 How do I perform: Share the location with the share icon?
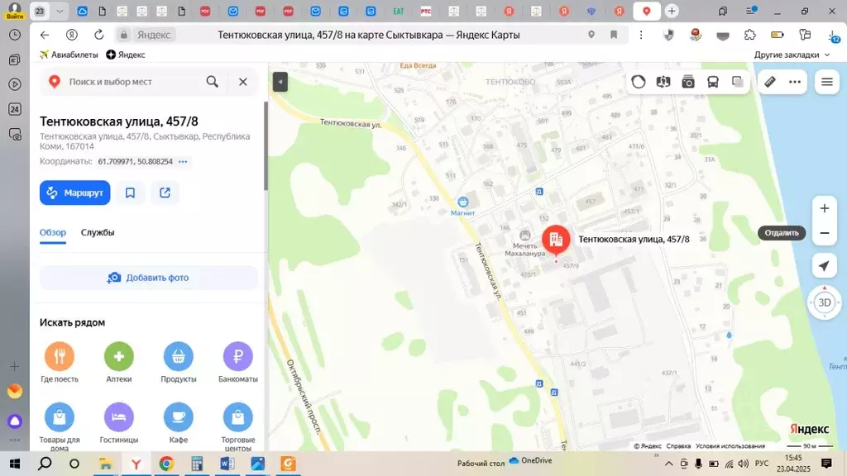pyautogui.click(x=165, y=193)
